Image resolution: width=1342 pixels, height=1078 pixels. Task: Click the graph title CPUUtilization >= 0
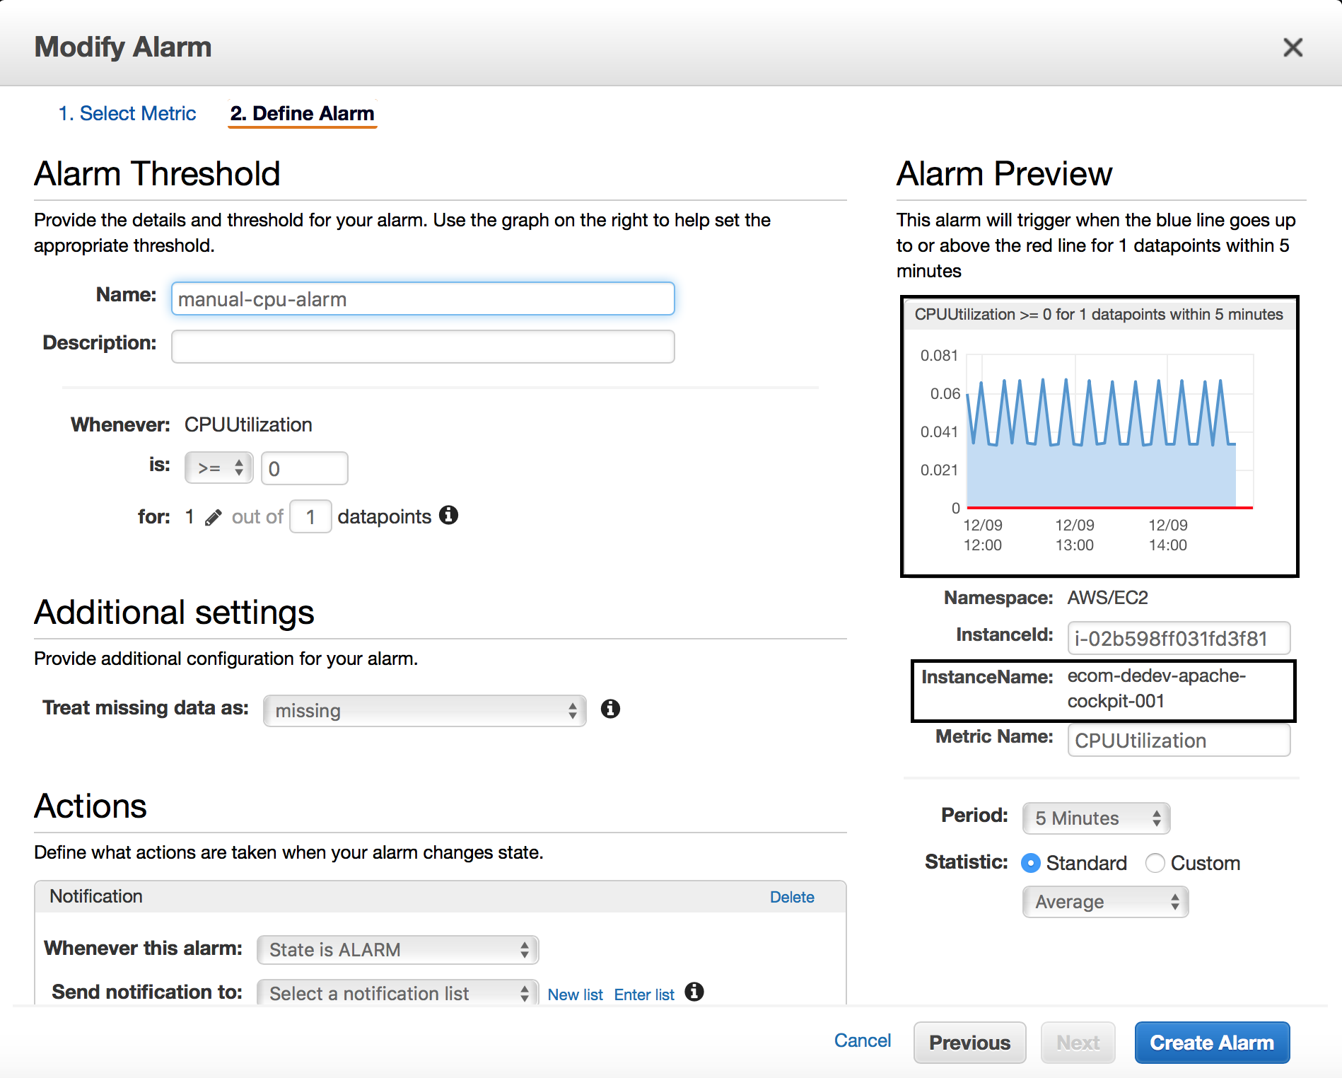(x=1099, y=314)
